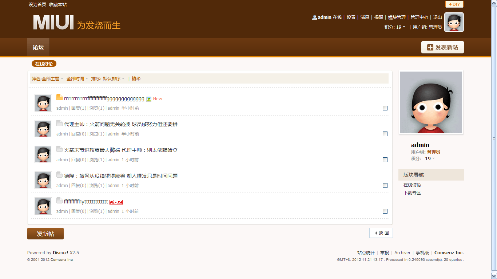Open thread 德隆：篮网从没指望得魔兽
The width and height of the screenshot is (497, 279).
[x=121, y=176]
